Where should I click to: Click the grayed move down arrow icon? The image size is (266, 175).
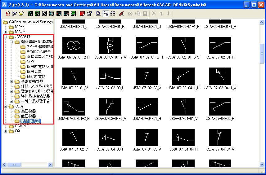[x=169, y=14]
